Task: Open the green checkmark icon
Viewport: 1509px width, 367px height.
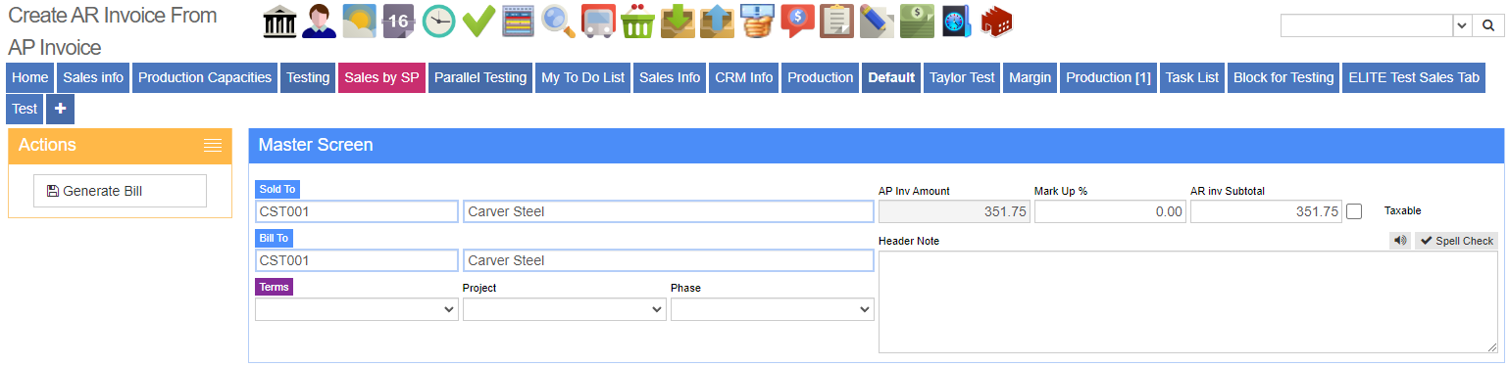Action: [x=478, y=21]
